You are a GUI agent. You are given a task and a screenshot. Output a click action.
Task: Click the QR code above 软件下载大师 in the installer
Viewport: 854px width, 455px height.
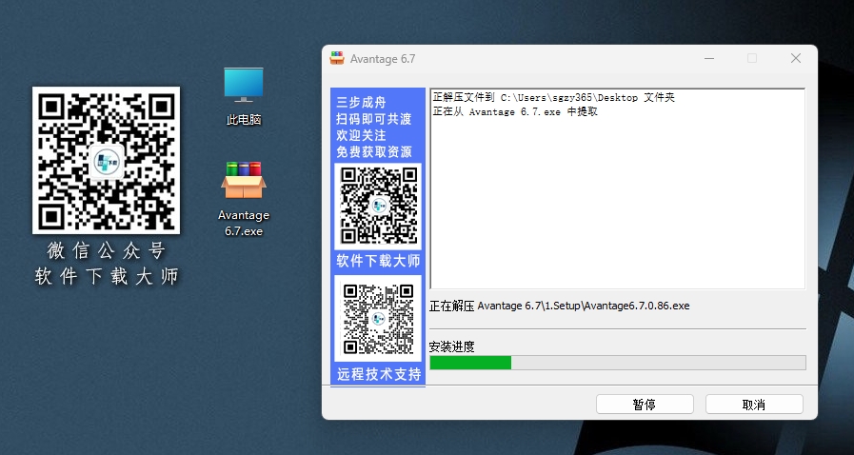[378, 206]
